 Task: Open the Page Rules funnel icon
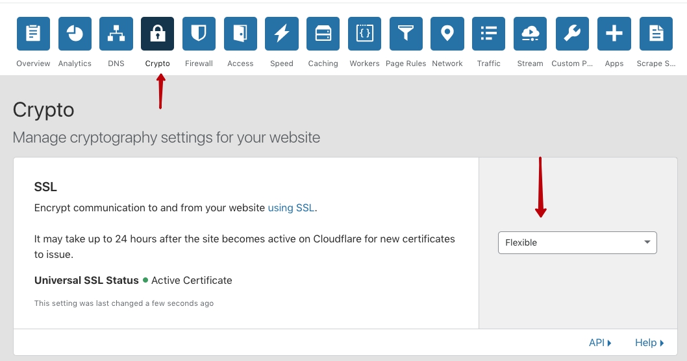click(406, 34)
